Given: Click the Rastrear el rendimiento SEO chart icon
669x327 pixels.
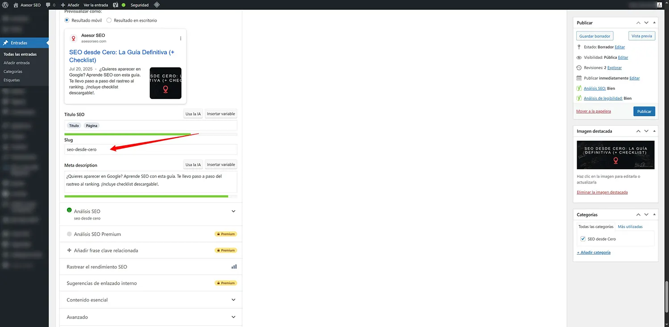Looking at the screenshot, I should coord(234,267).
